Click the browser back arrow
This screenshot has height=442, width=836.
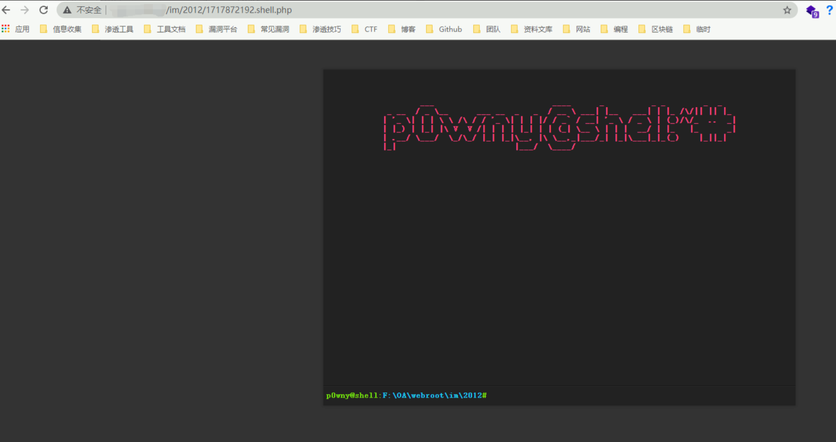click(x=6, y=10)
